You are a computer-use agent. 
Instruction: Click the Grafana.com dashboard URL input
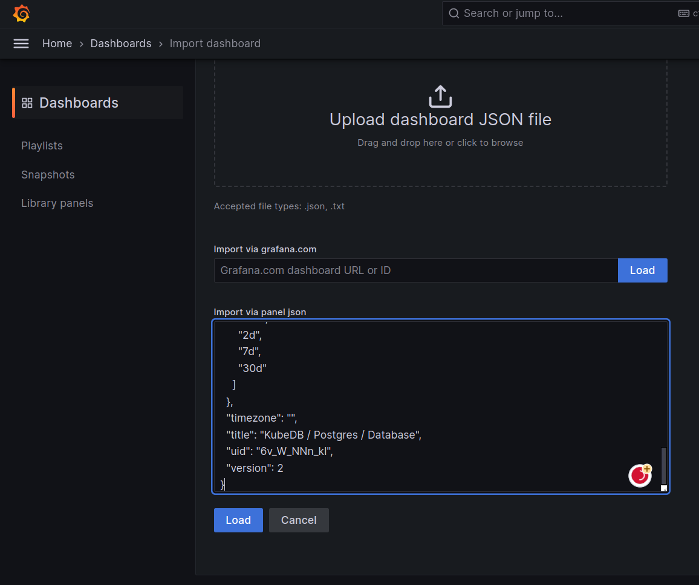coord(415,270)
